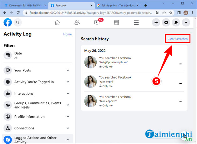Screen dimensions: 197x144
Task: Toggle the browser side panel icon
Action: [x=179, y=13]
